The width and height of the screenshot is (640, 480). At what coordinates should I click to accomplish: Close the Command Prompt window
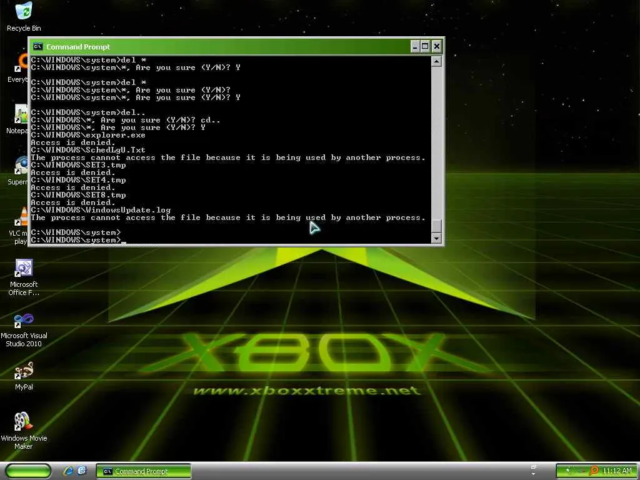(436, 46)
